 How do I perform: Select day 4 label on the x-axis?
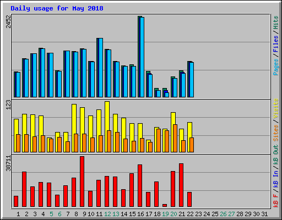tap(43, 214)
